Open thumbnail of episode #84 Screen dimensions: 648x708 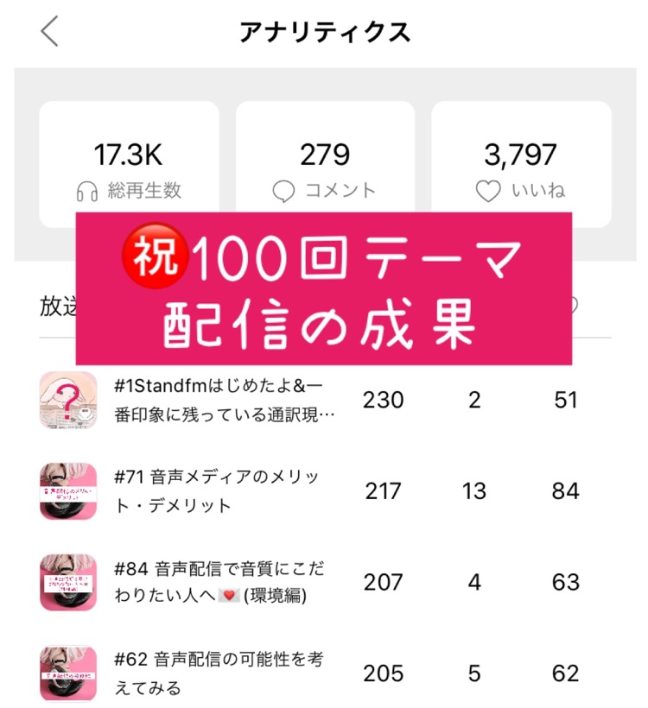68,582
